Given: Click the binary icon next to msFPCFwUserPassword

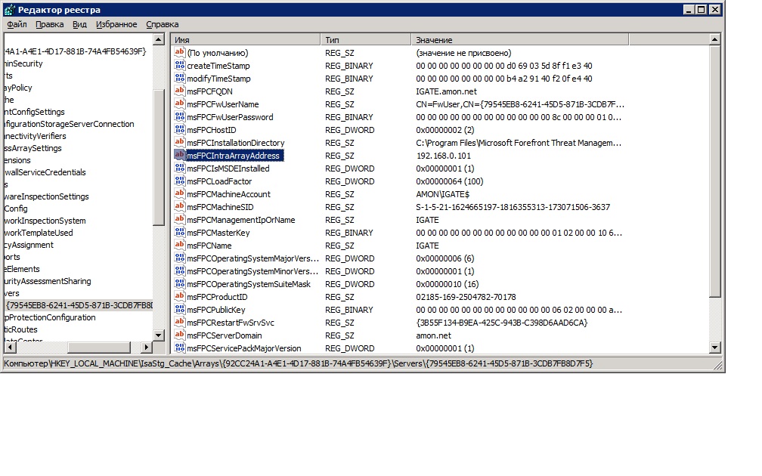Looking at the screenshot, I should pos(180,116).
